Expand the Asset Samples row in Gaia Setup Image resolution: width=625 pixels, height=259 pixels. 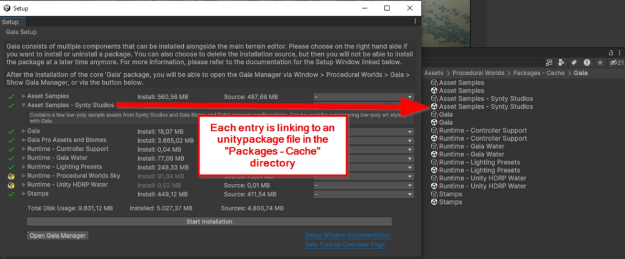[24, 96]
